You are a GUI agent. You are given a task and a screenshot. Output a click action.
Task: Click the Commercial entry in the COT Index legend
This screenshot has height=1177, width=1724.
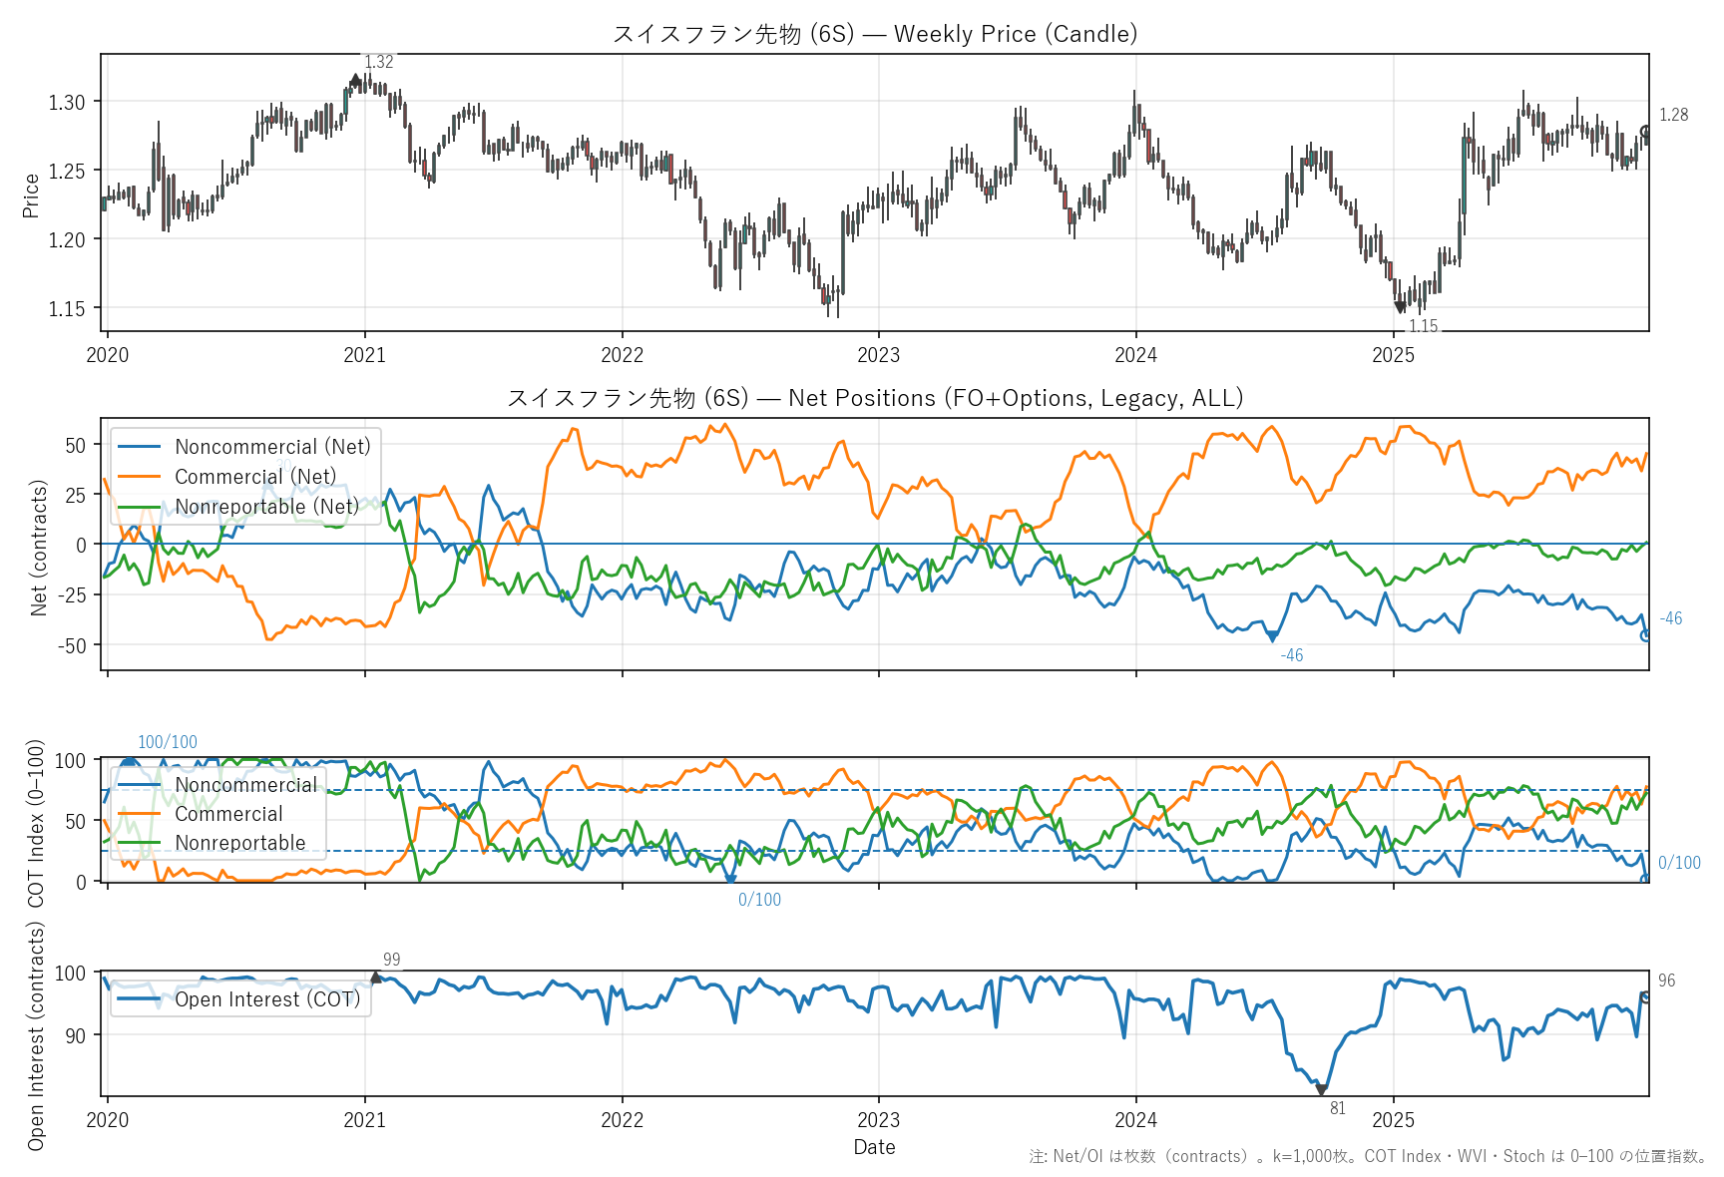228,814
